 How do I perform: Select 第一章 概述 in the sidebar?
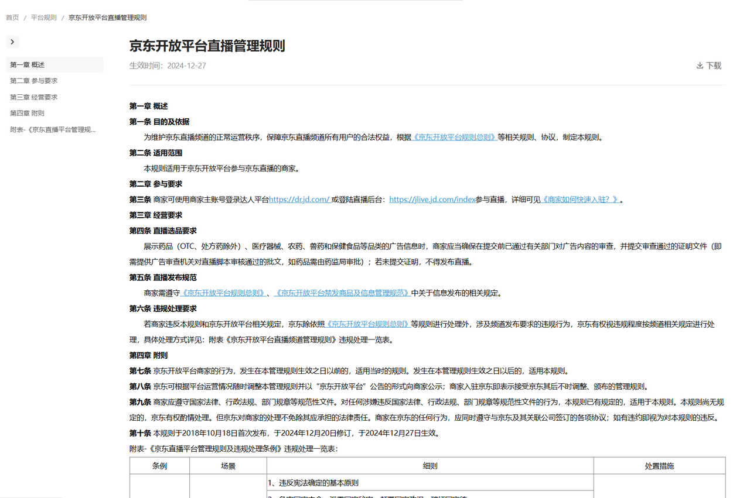(54, 65)
